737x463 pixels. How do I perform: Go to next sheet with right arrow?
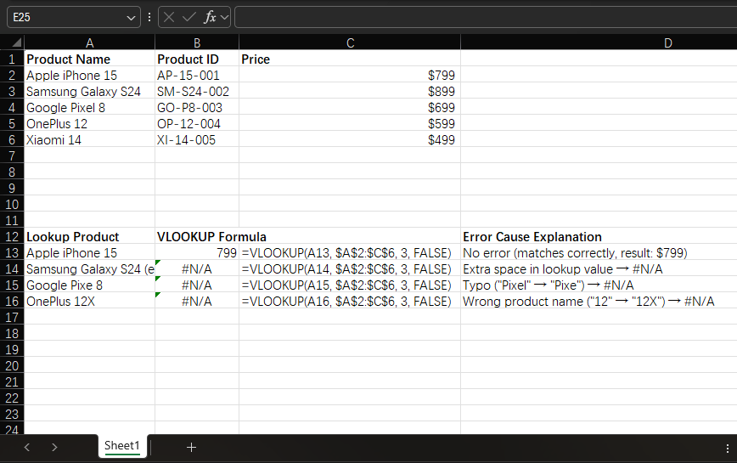pos(54,447)
